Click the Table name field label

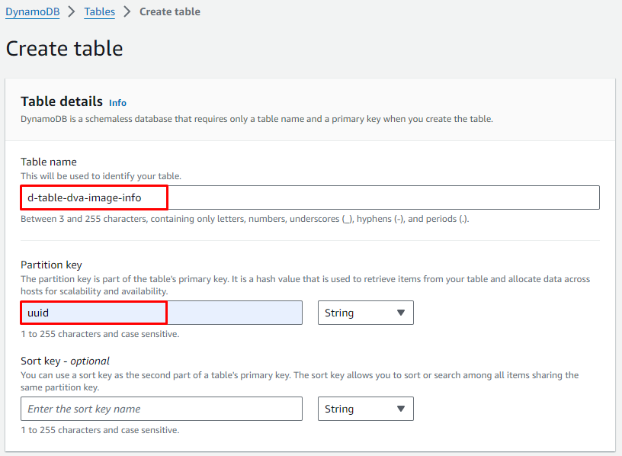tap(49, 162)
